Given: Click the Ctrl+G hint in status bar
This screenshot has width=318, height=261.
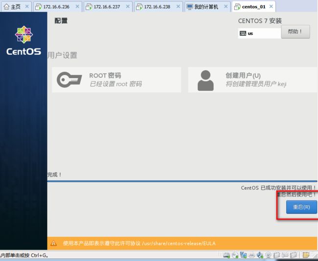Looking at the screenshot, I should pos(40,255).
